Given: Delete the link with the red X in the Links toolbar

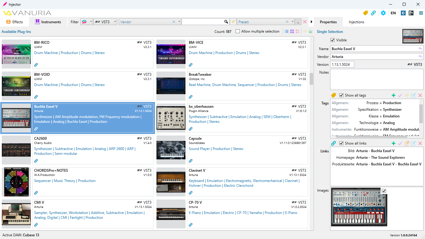Looking at the screenshot, I should [420, 143].
